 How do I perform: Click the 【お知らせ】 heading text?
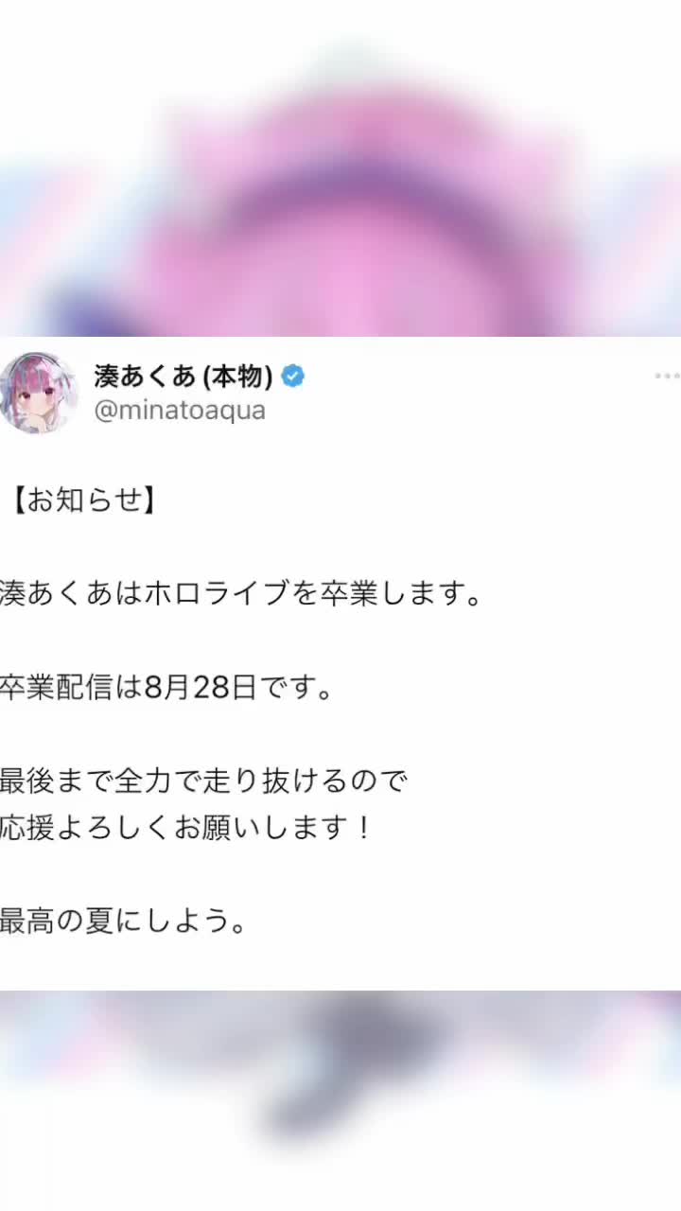(x=81, y=501)
